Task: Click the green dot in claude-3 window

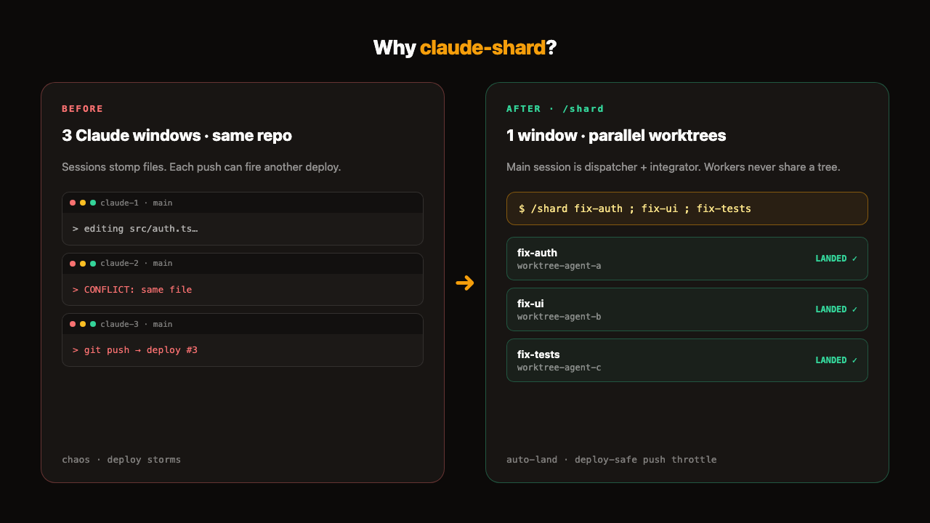Action: pyautogui.click(x=93, y=324)
